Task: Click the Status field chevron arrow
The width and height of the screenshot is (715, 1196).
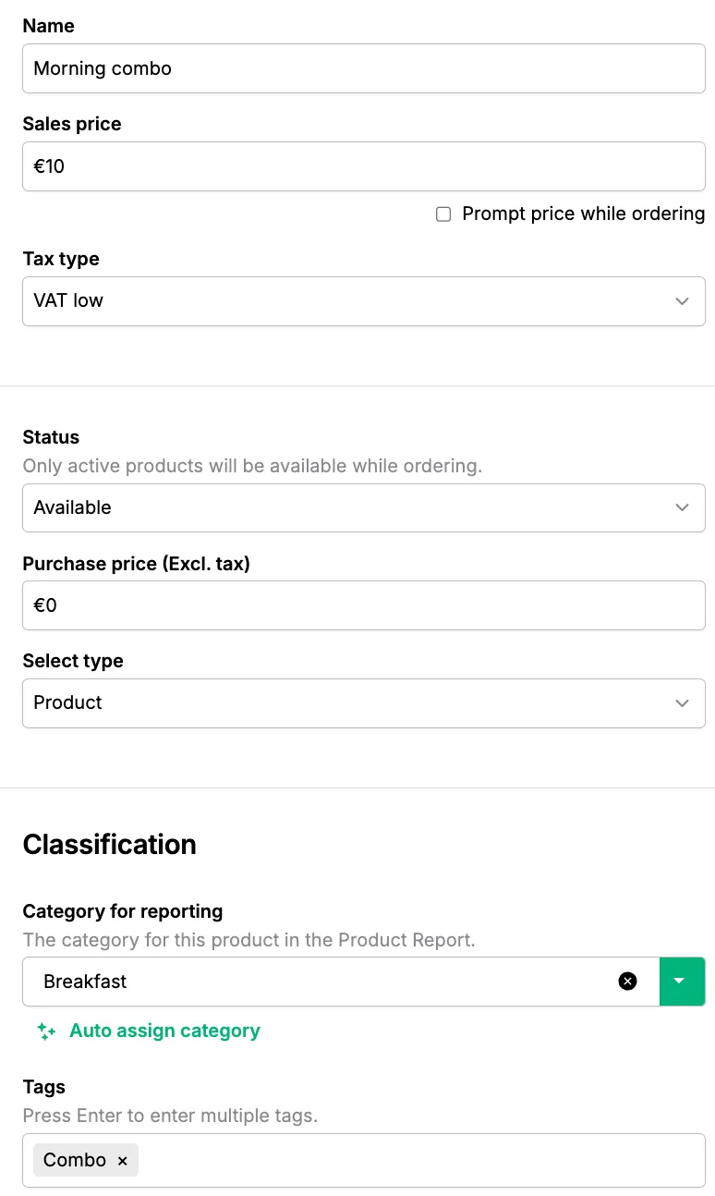Action: pos(682,507)
